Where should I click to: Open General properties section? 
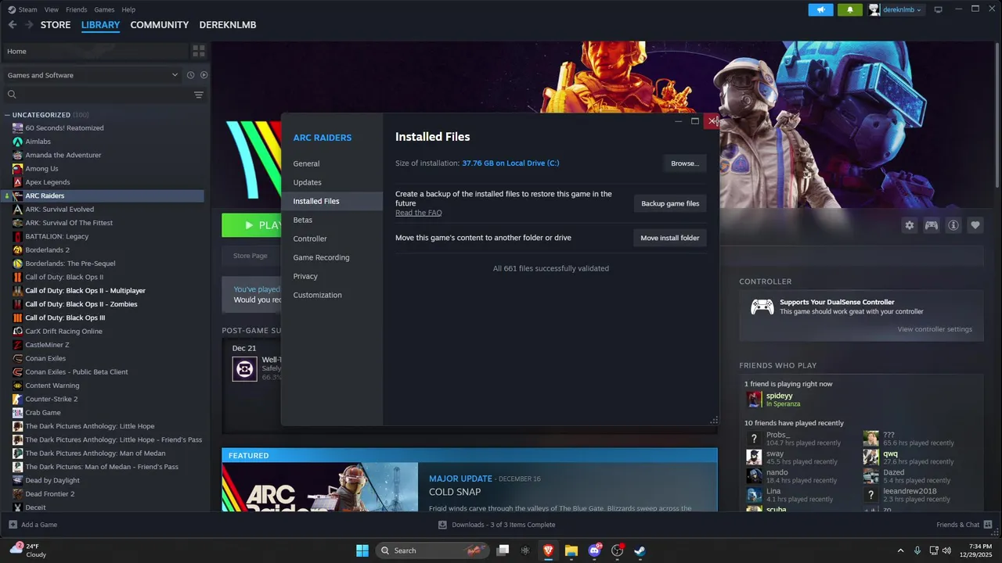[332, 163]
